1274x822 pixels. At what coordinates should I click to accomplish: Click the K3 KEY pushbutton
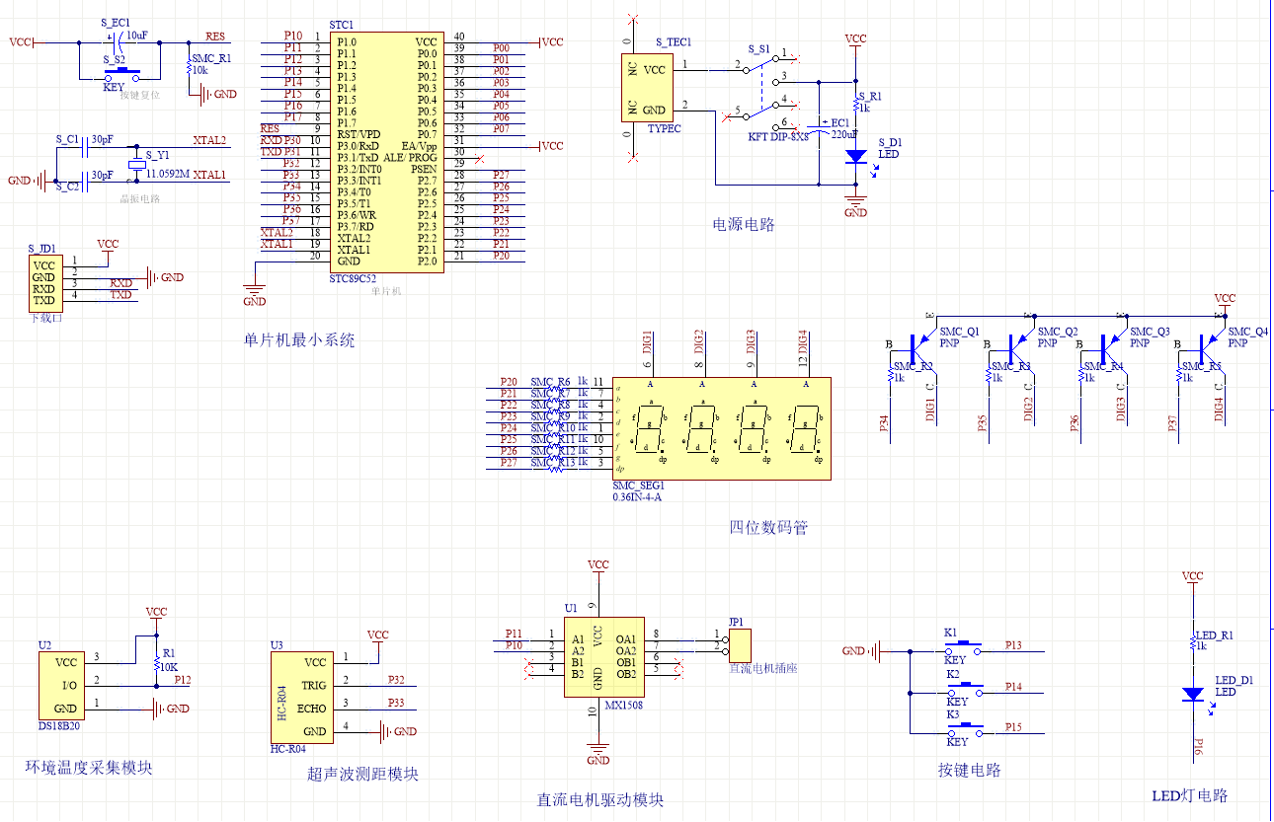[x=963, y=728]
